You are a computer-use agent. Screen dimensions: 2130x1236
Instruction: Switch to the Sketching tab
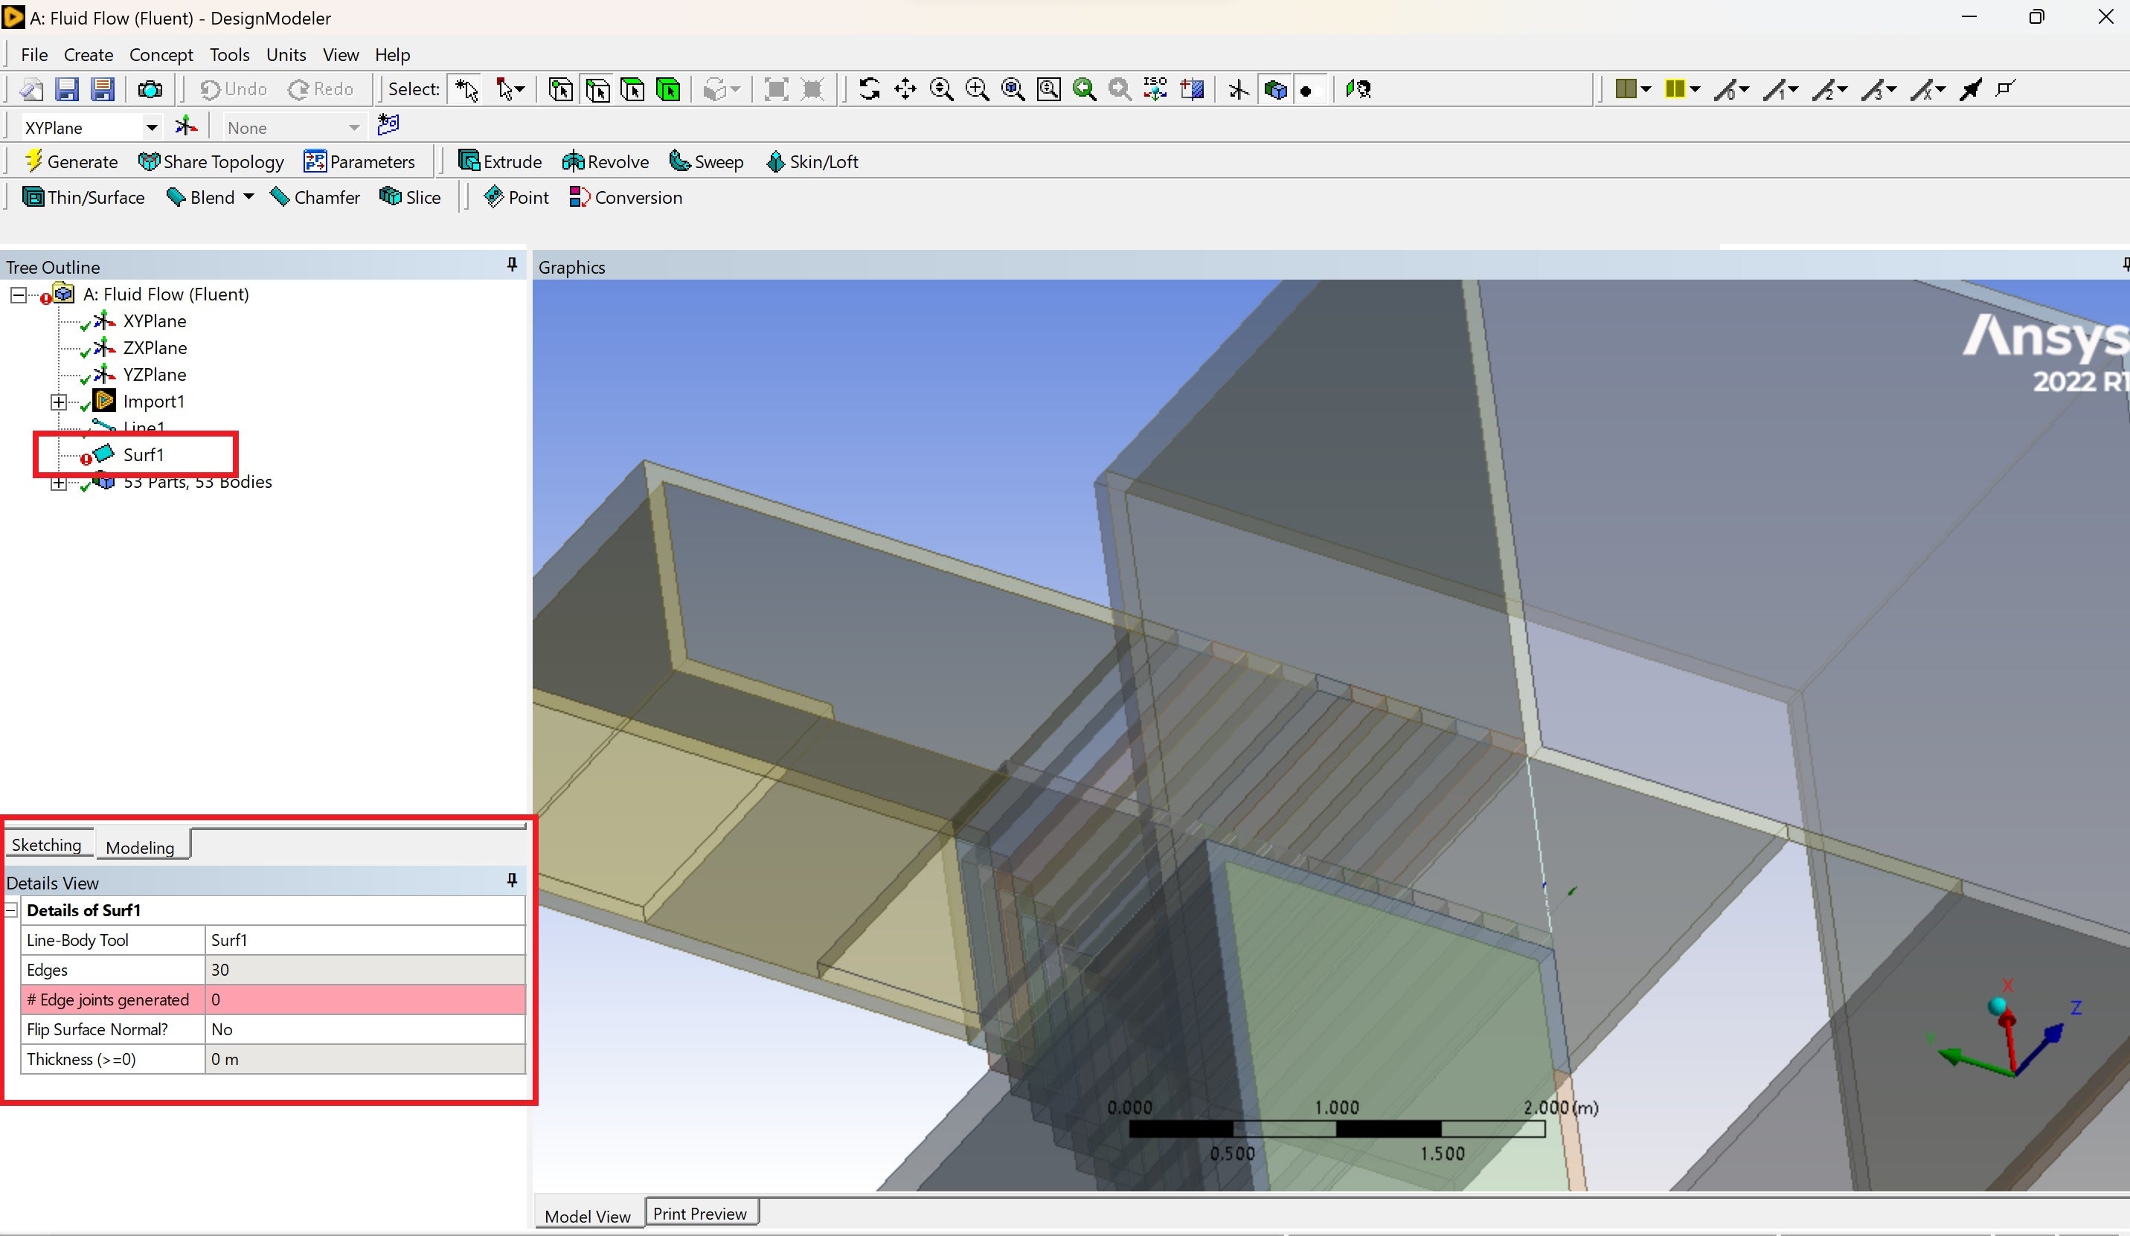point(46,845)
